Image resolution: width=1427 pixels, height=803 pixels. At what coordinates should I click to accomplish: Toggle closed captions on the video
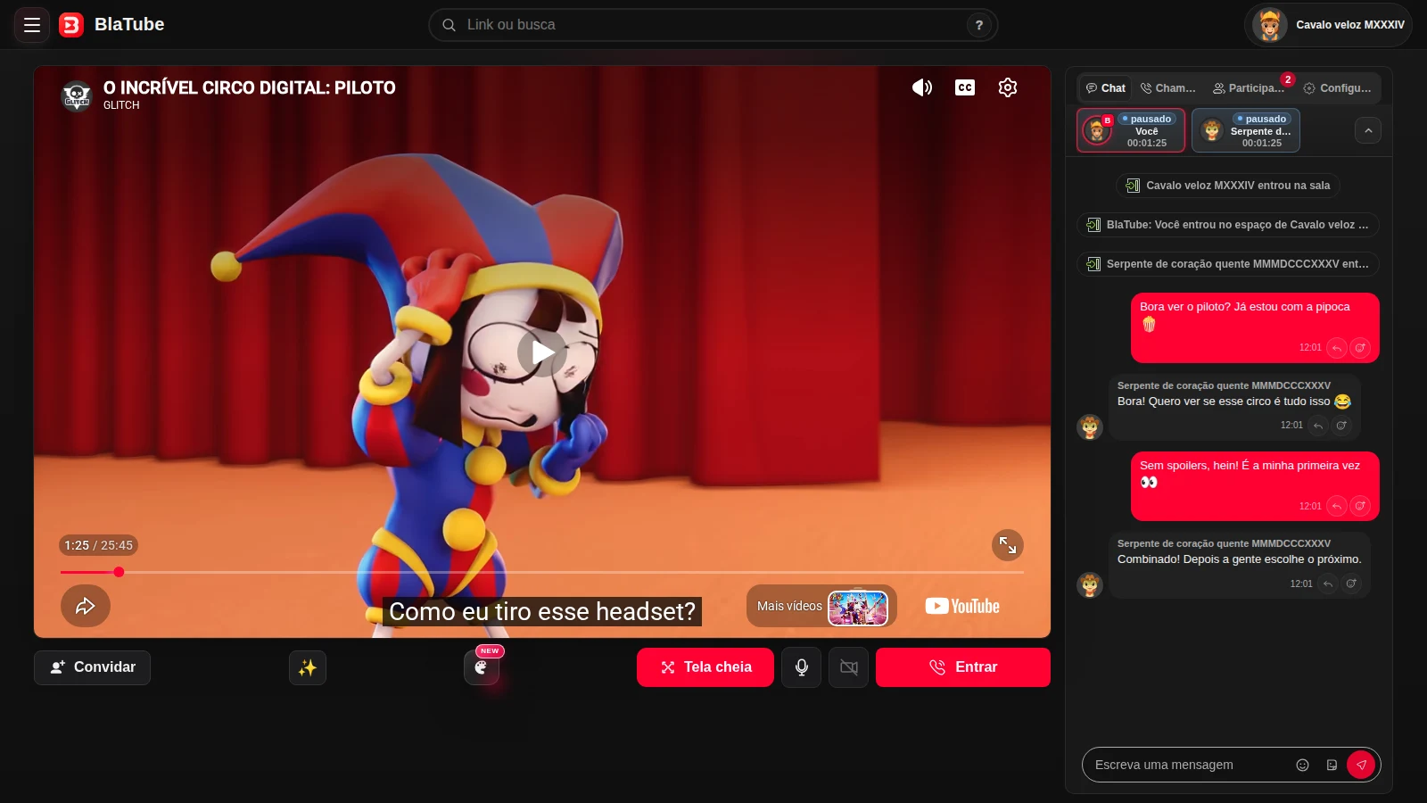click(x=965, y=87)
